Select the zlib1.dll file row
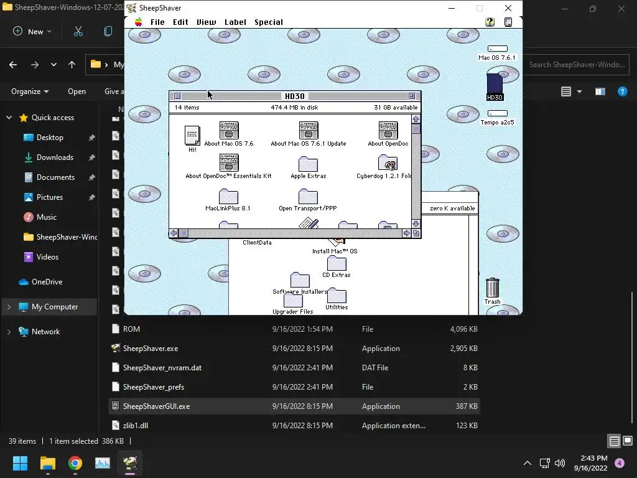 point(294,426)
